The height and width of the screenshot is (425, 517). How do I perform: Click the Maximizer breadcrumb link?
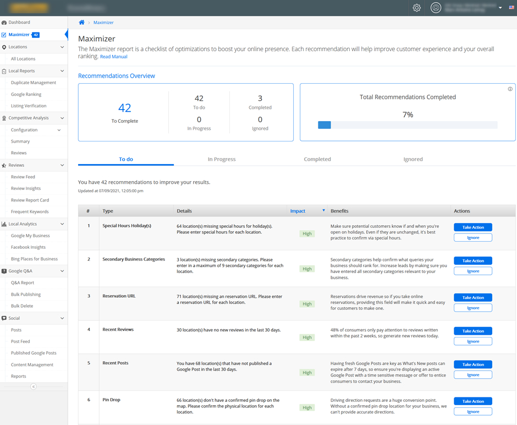coord(103,23)
